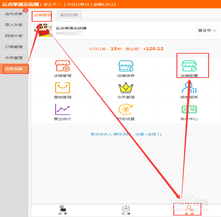Select 录入外卖 in the sidebar
Screen dimensions: 221x217
coord(14,25)
